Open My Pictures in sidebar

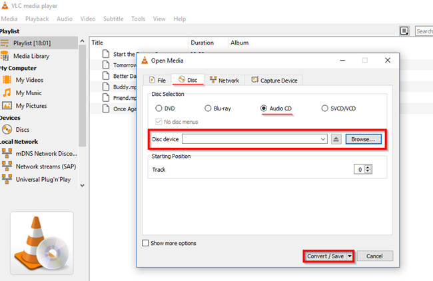30,105
